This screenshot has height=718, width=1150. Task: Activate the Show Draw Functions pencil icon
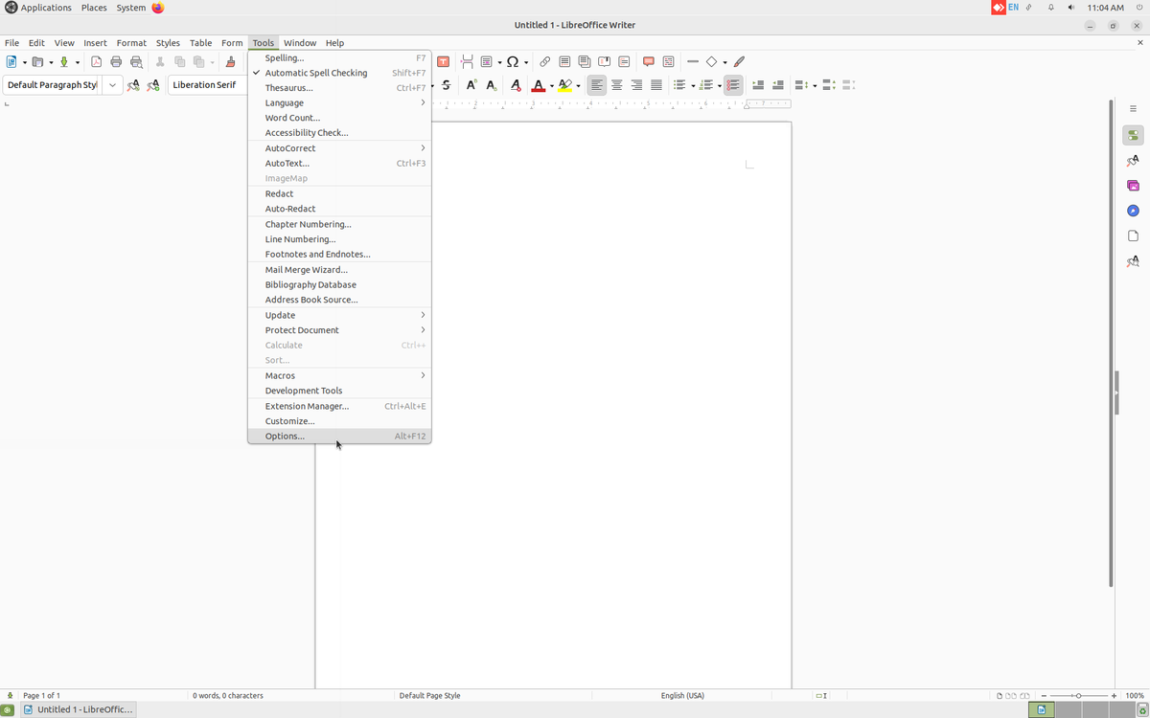tap(739, 61)
